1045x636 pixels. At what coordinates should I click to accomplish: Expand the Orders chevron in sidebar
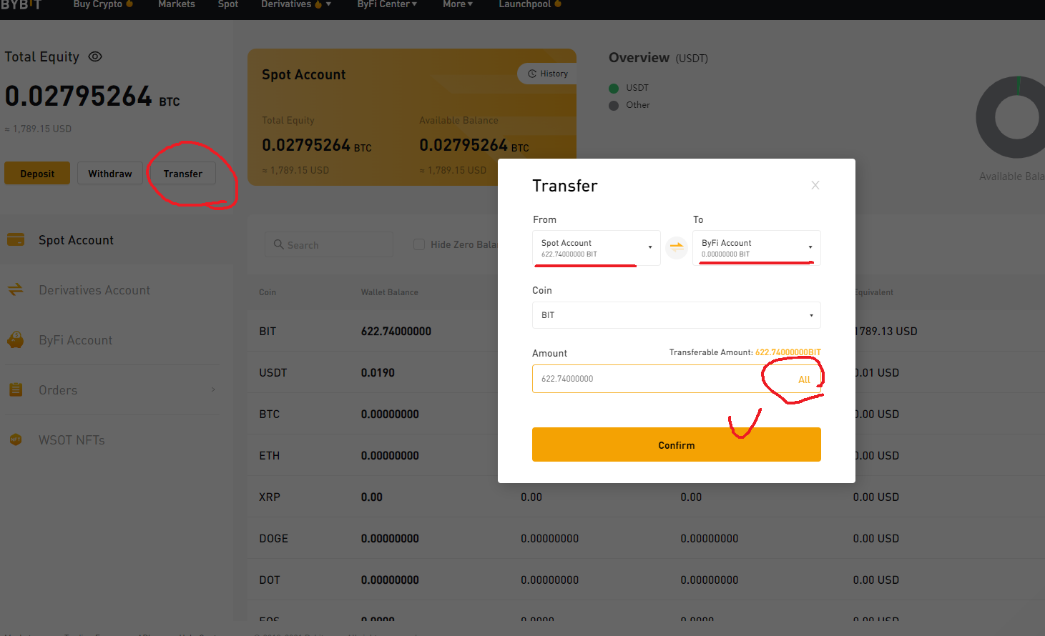tap(213, 389)
